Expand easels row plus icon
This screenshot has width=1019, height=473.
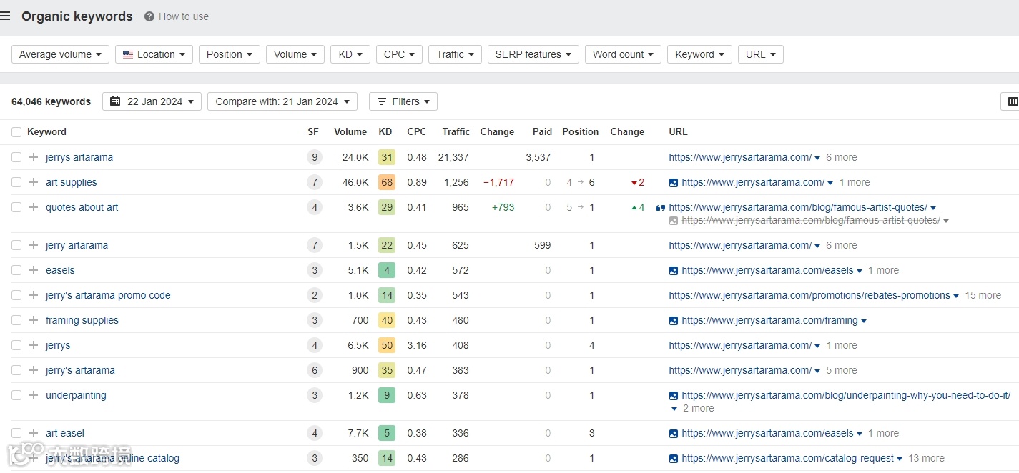(34, 270)
